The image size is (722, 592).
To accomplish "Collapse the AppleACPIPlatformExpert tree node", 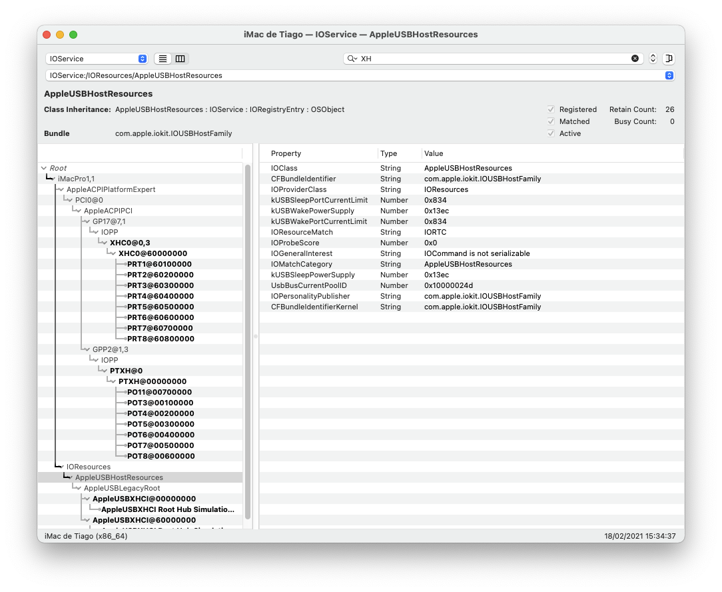I will (61, 189).
